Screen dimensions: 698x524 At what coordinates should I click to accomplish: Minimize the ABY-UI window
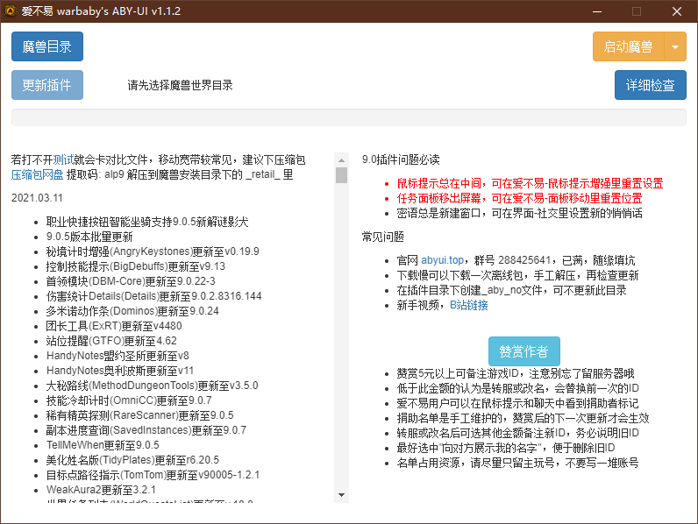(x=596, y=11)
